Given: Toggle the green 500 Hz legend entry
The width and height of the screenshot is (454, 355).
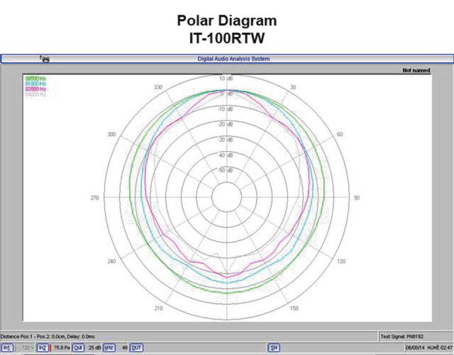Looking at the screenshot, I should tap(35, 79).
